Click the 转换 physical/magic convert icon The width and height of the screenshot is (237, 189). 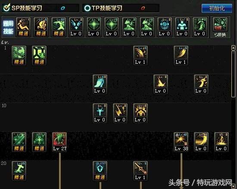(x=220, y=27)
